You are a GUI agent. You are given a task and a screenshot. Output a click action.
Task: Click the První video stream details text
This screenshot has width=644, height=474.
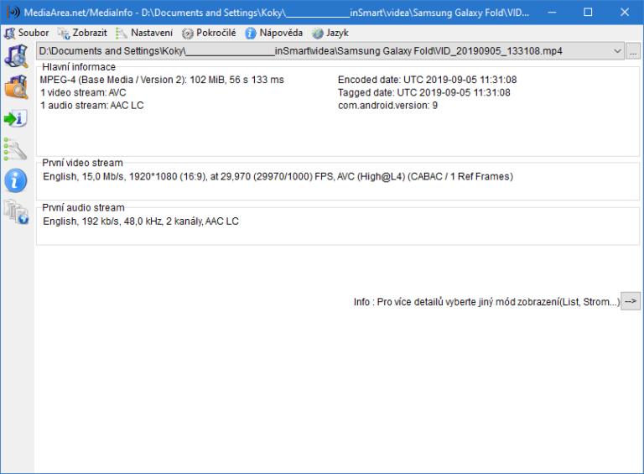(278, 177)
